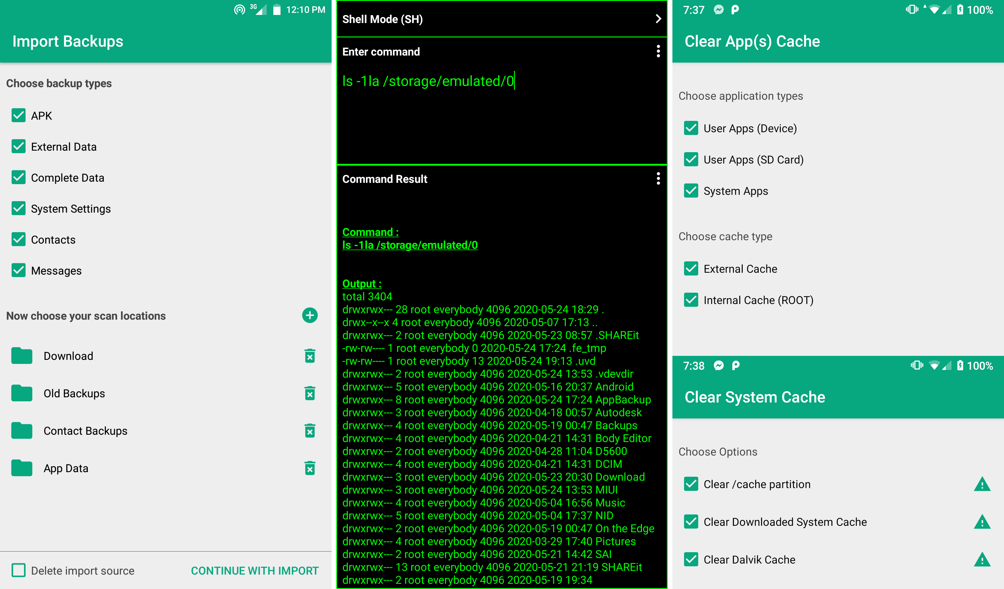Viewport: 1004px width, 589px height.
Task: Toggle External Data backup type
Action: pyautogui.click(x=19, y=146)
